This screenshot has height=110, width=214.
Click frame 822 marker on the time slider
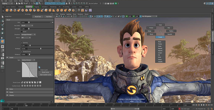[x=26, y=105]
